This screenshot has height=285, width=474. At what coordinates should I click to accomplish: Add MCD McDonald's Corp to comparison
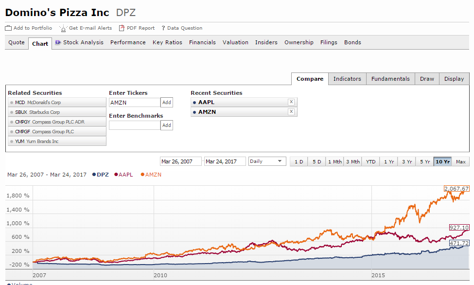[57, 102]
